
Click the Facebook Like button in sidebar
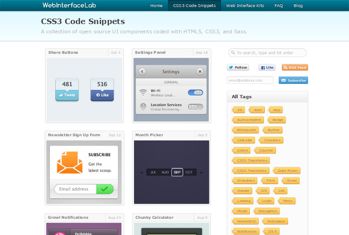click(x=267, y=67)
